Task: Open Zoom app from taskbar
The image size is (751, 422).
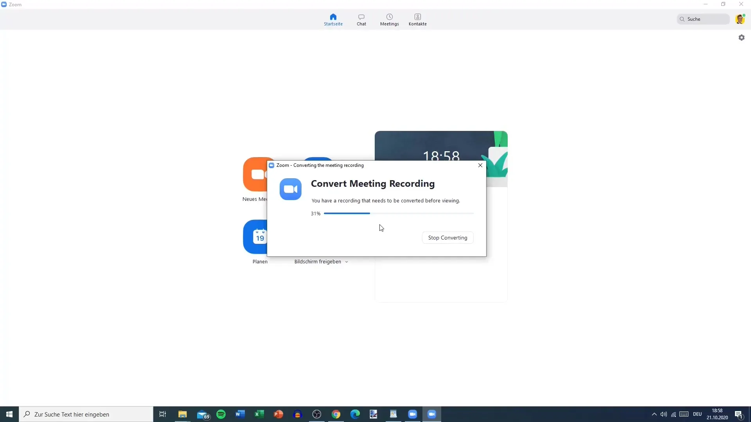Action: pos(413,414)
